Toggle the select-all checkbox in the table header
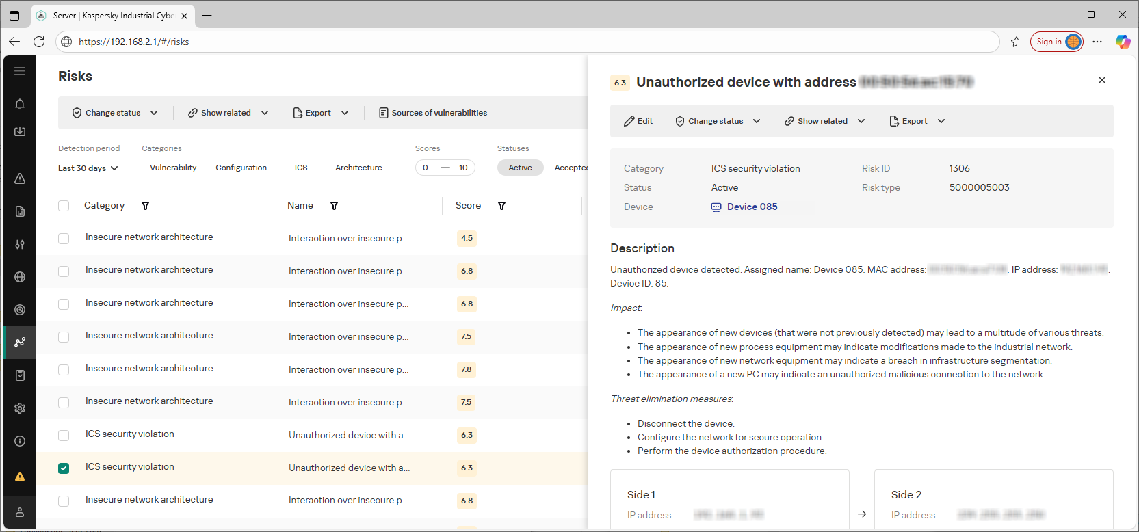Screen dimensions: 1139x532 64,206
